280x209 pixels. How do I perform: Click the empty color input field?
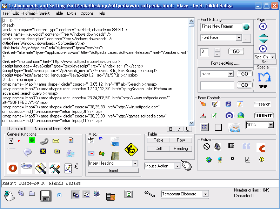(x=217, y=86)
